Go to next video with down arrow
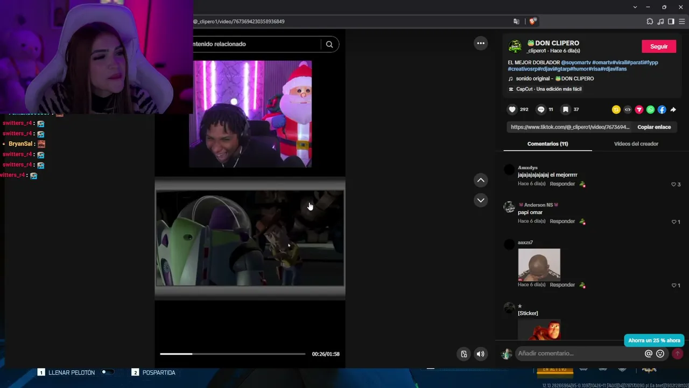The width and height of the screenshot is (689, 388). [x=481, y=200]
